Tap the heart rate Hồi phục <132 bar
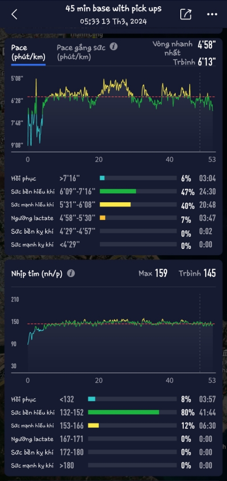The image size is (227, 481). pyautogui.click(x=91, y=399)
